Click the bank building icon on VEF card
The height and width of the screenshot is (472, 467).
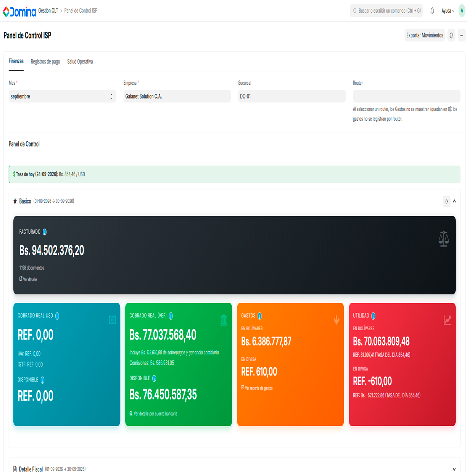224,320
